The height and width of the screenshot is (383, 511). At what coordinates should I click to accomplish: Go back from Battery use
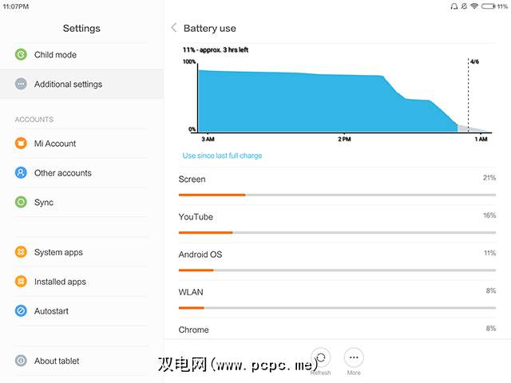point(174,28)
